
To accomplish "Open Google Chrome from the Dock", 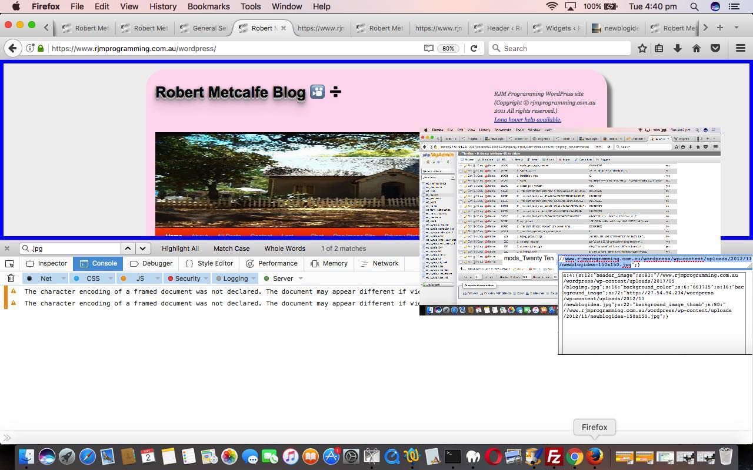I will (574, 456).
